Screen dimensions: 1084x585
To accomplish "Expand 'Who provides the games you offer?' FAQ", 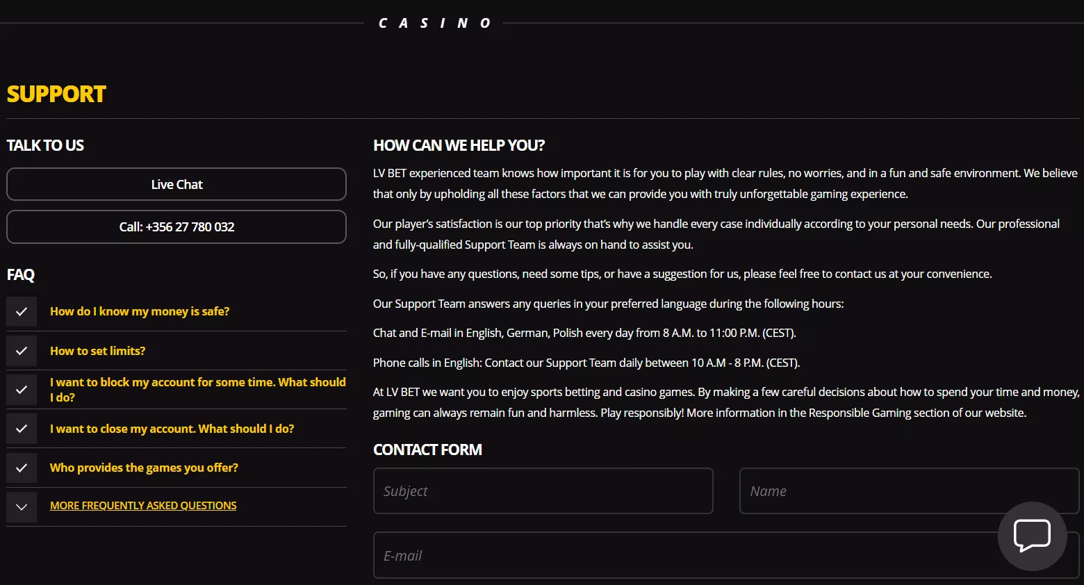I will pyautogui.click(x=144, y=468).
